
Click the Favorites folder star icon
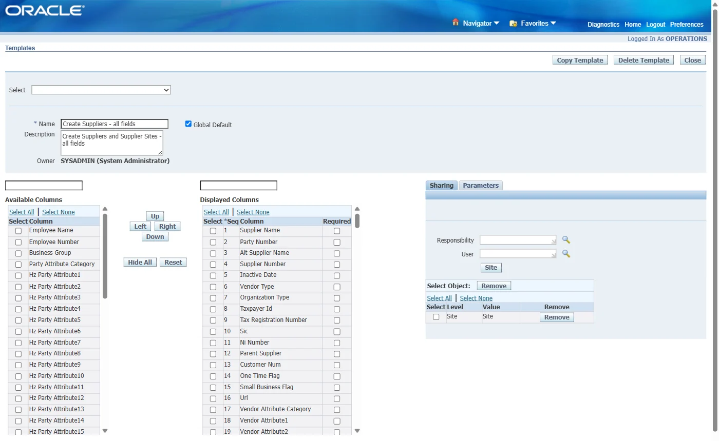[513, 23]
